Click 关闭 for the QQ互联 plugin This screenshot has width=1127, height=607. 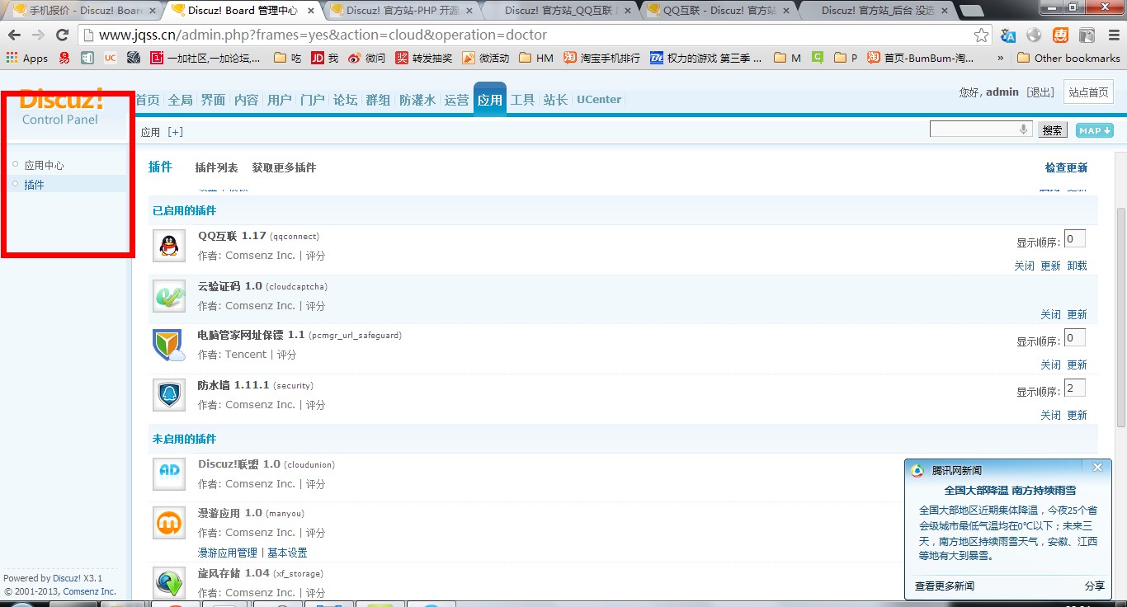click(1024, 266)
